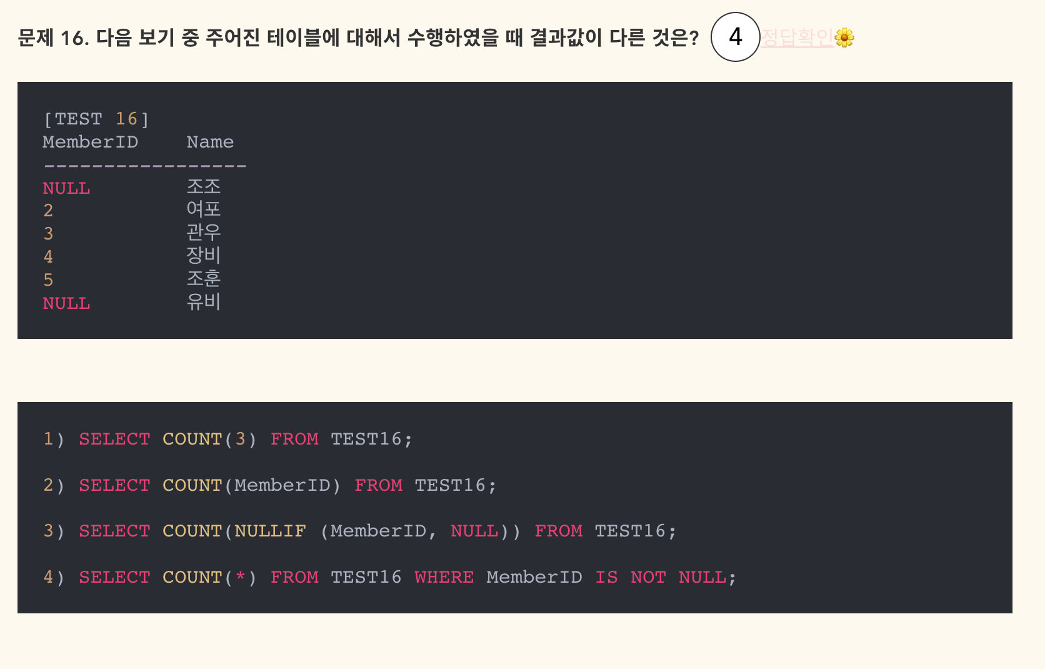Click option 2 COUNT(MemberID) query
The width and height of the screenshot is (1045, 669).
(270, 485)
